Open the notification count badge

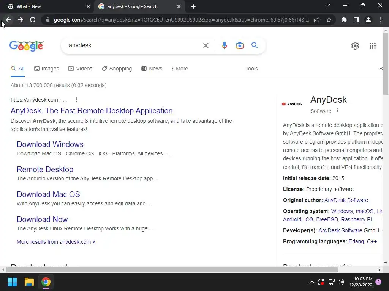[378, 282]
